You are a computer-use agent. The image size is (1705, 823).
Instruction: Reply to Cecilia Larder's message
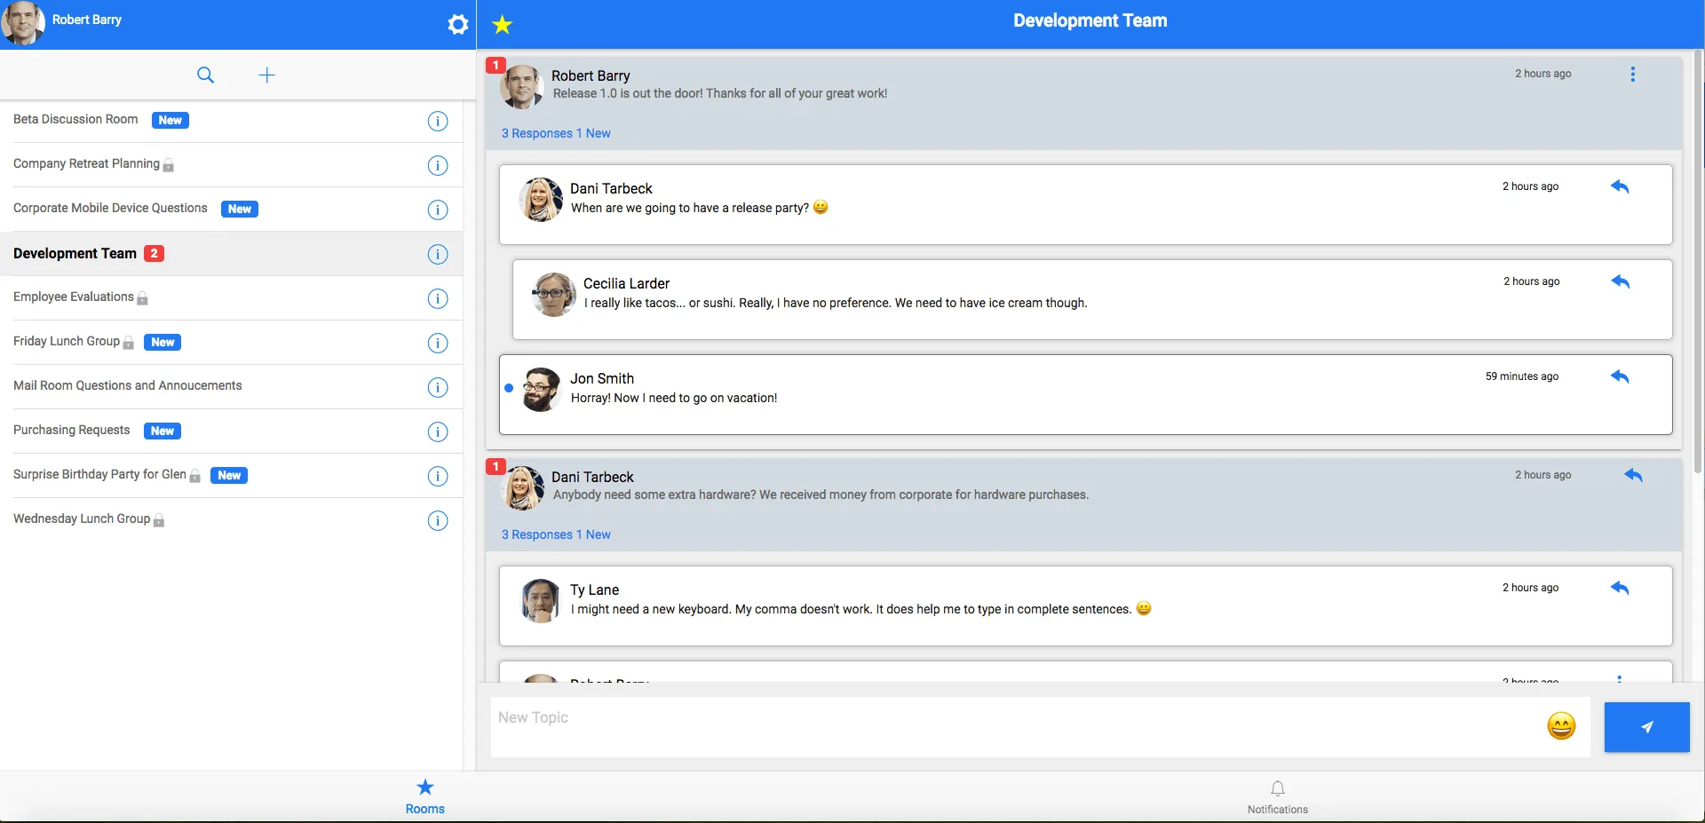point(1621,281)
